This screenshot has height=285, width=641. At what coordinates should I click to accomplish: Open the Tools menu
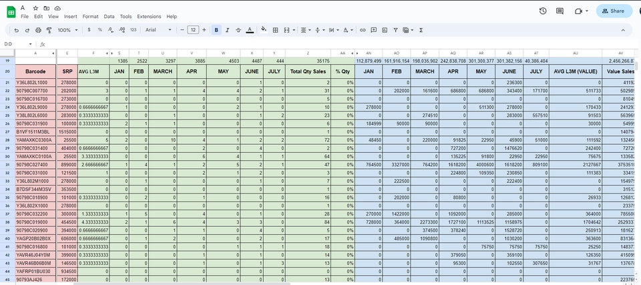point(126,17)
